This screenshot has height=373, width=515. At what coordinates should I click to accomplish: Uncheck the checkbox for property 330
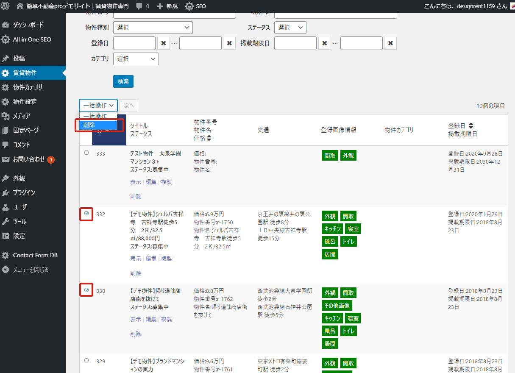(x=86, y=290)
